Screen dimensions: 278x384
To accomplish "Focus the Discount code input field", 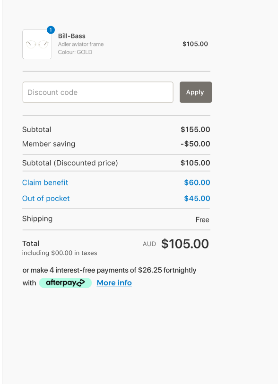I will 98,92.
